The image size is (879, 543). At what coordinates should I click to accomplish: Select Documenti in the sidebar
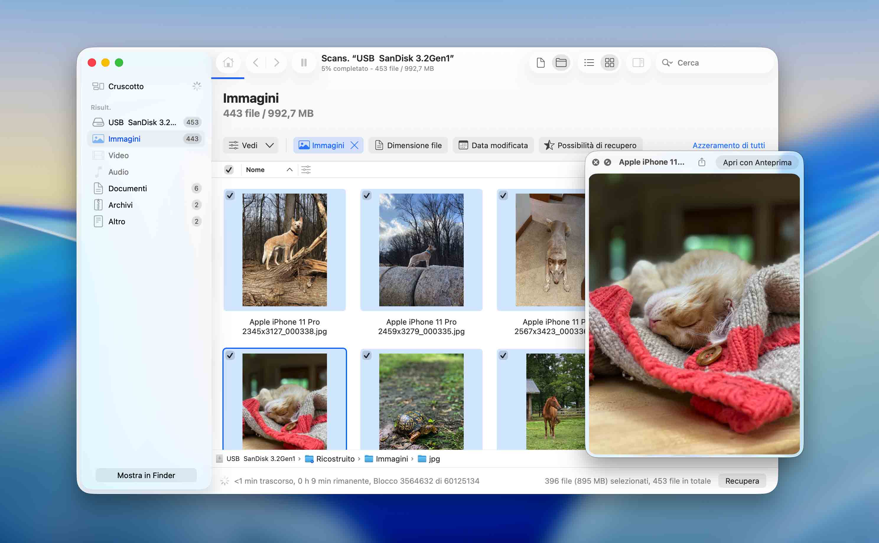[128, 188]
